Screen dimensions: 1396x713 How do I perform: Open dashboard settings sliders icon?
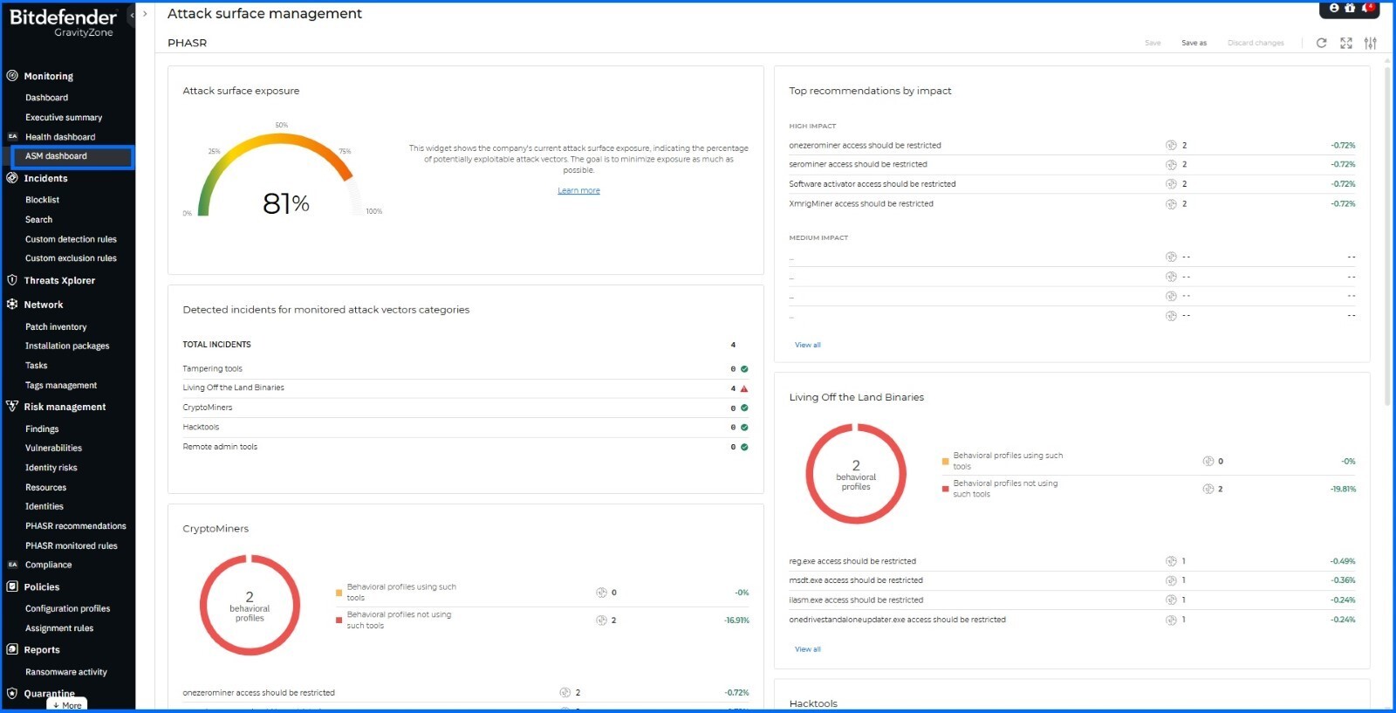[x=1371, y=43]
